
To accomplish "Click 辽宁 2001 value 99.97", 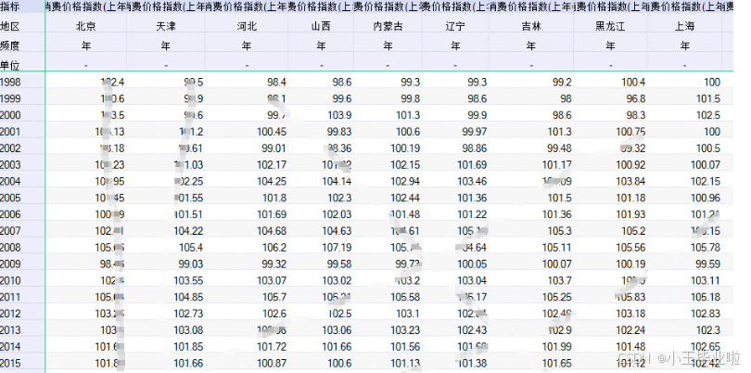I will [x=475, y=132].
